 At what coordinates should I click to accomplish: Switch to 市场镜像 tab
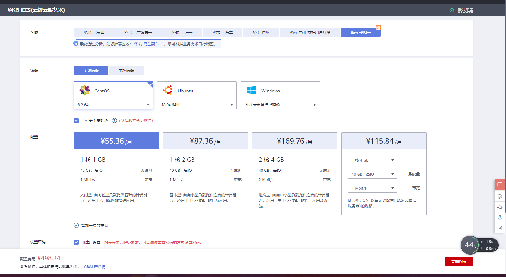126,70
